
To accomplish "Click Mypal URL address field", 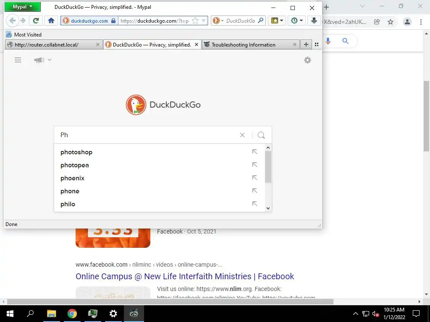I will pyautogui.click(x=155, y=21).
